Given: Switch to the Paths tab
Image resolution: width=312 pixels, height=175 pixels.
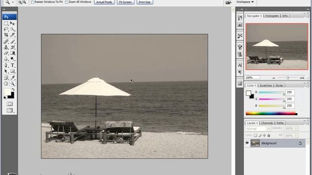Looking at the screenshot, I should [280, 123].
